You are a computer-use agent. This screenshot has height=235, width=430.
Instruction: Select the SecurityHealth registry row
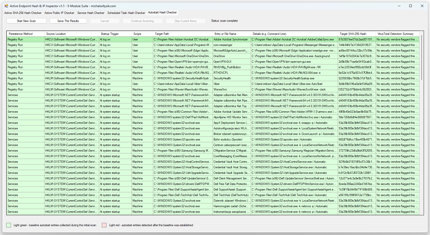pos(222,78)
